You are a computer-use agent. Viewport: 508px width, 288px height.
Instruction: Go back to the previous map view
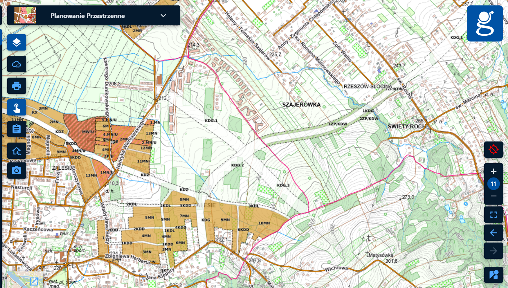(494, 233)
